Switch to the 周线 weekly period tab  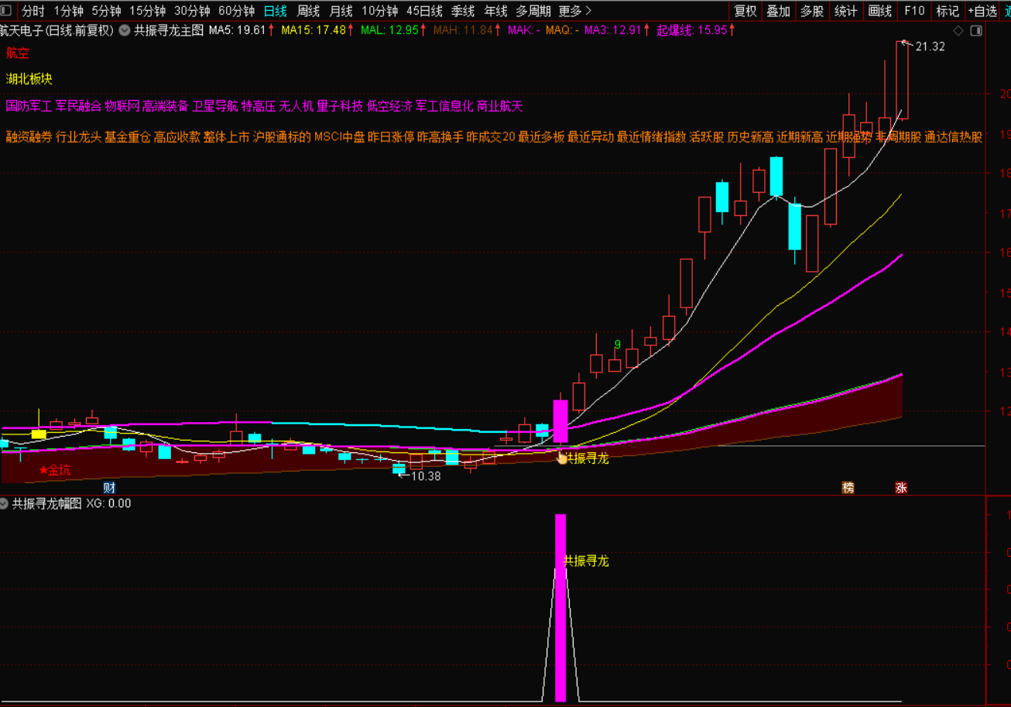pyautogui.click(x=309, y=11)
